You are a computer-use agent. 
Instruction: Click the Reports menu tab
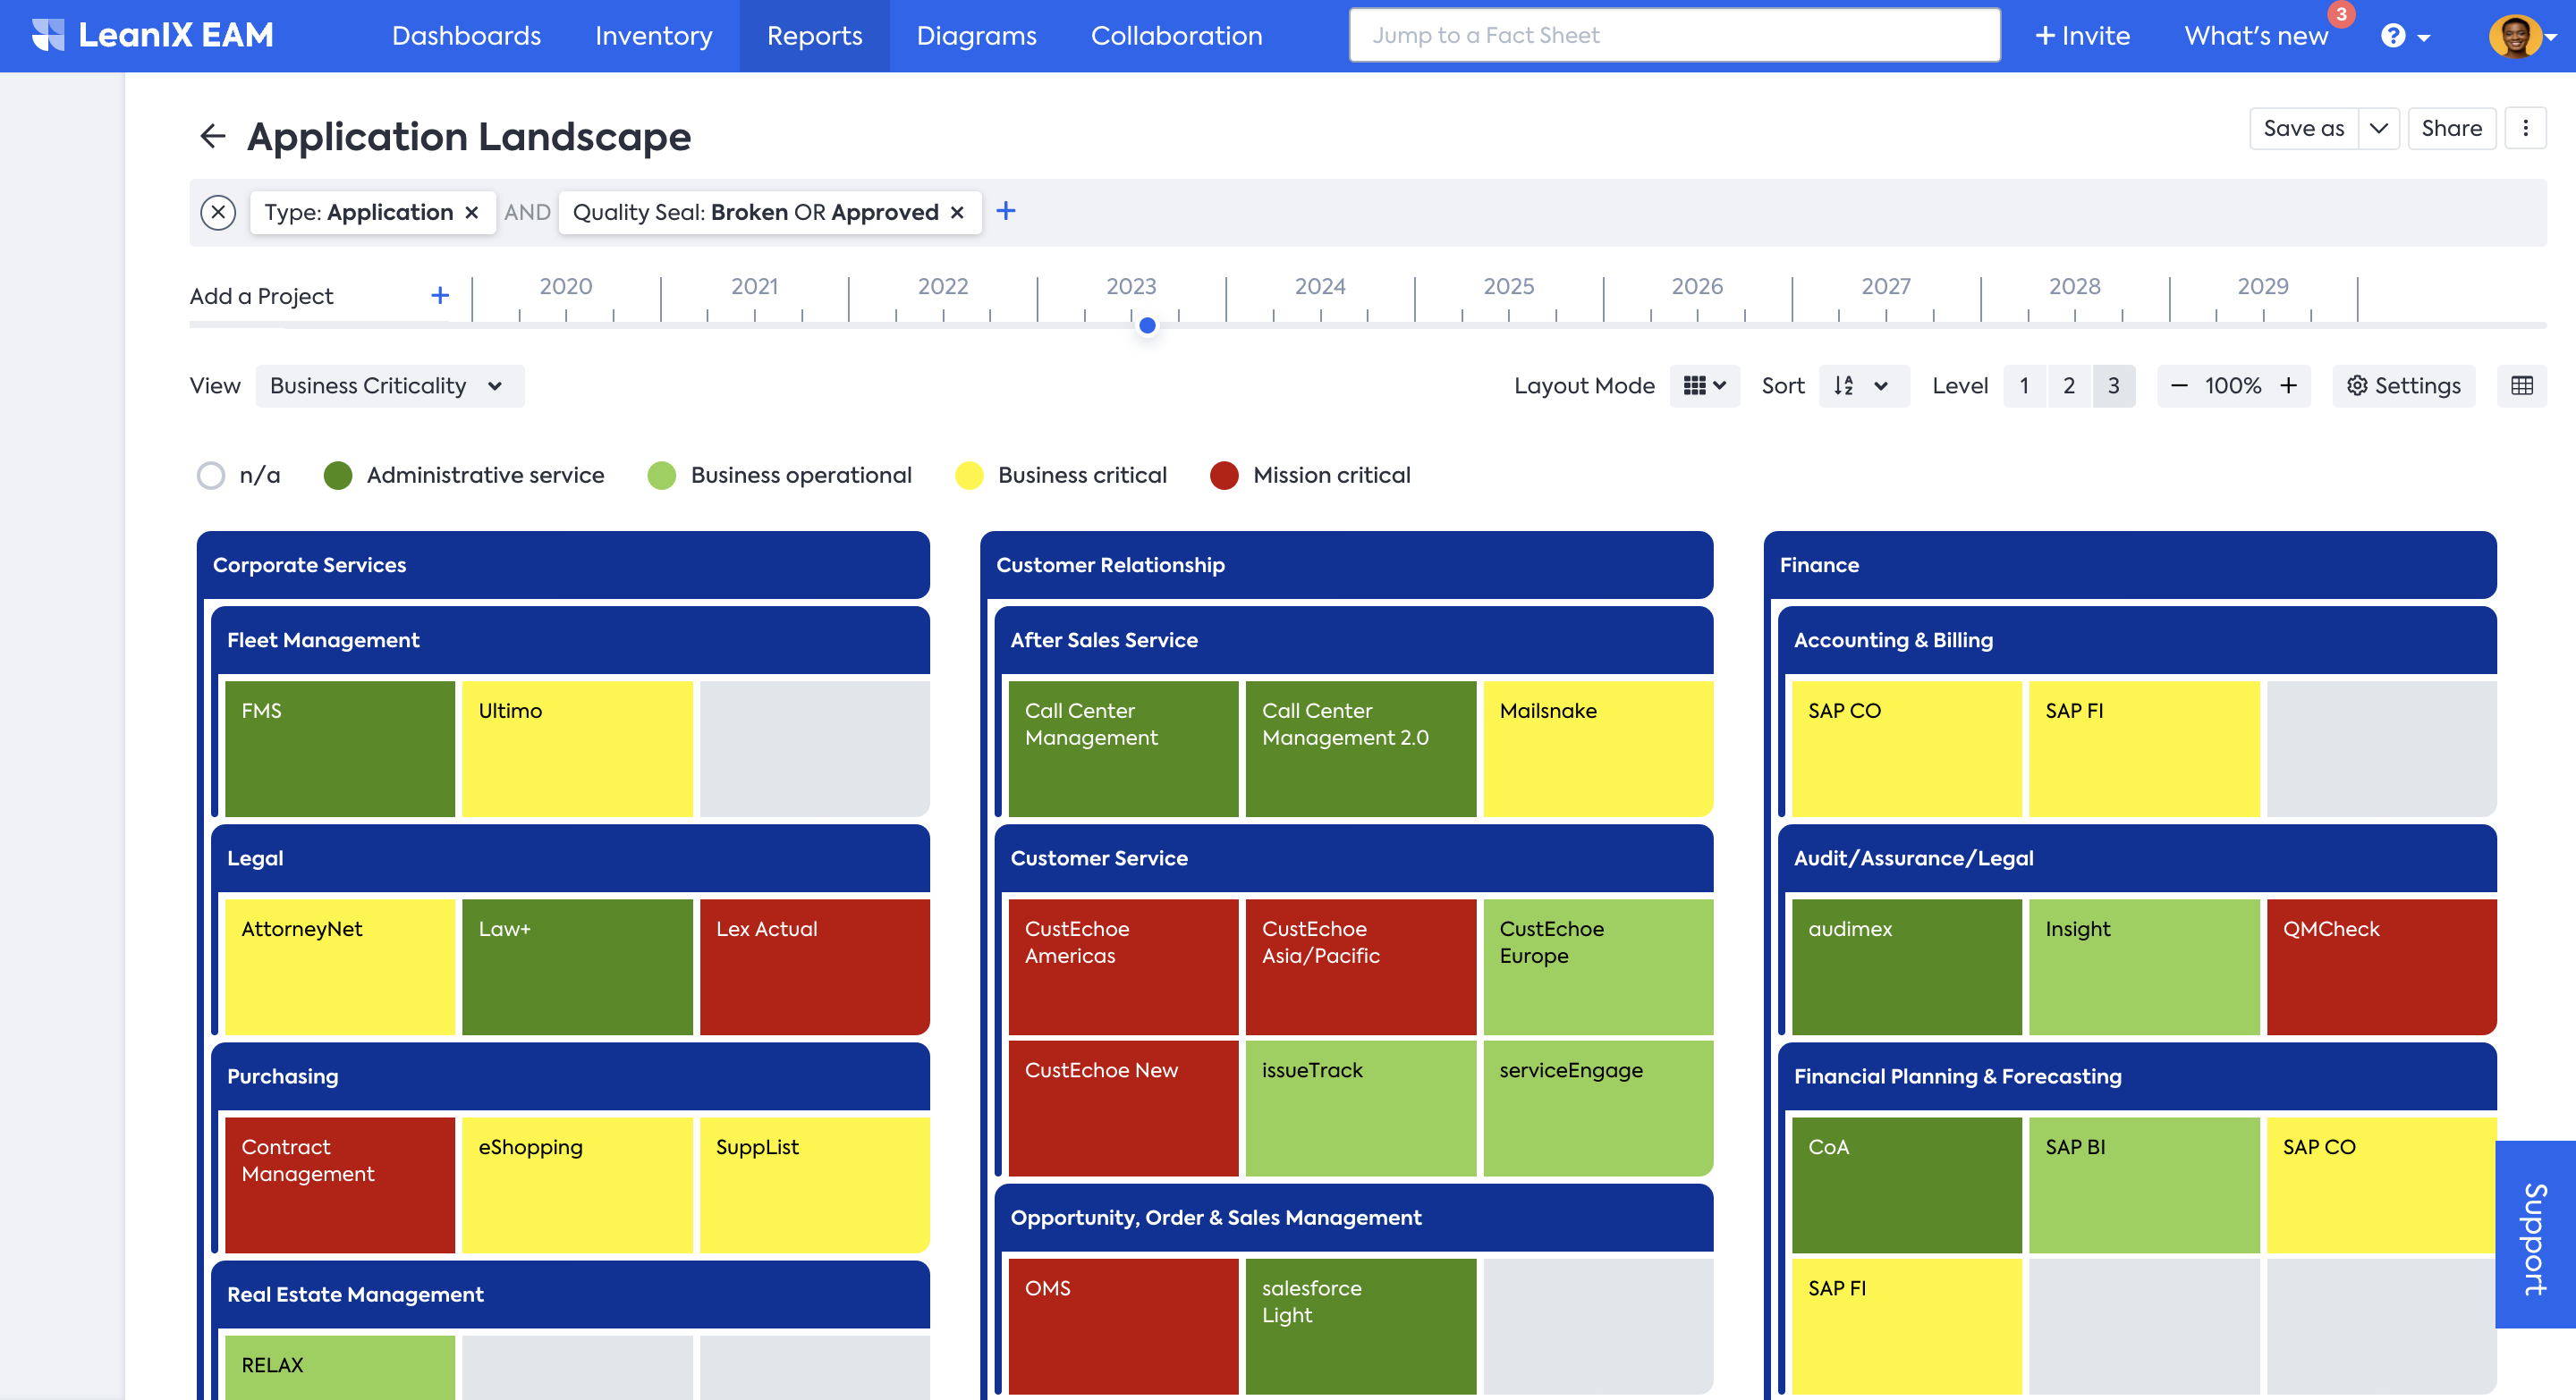814,35
